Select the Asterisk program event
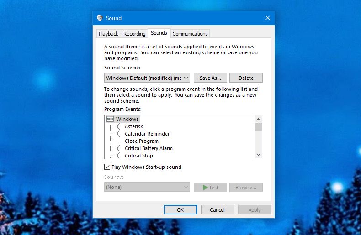The height and width of the screenshot is (235, 361). [134, 126]
